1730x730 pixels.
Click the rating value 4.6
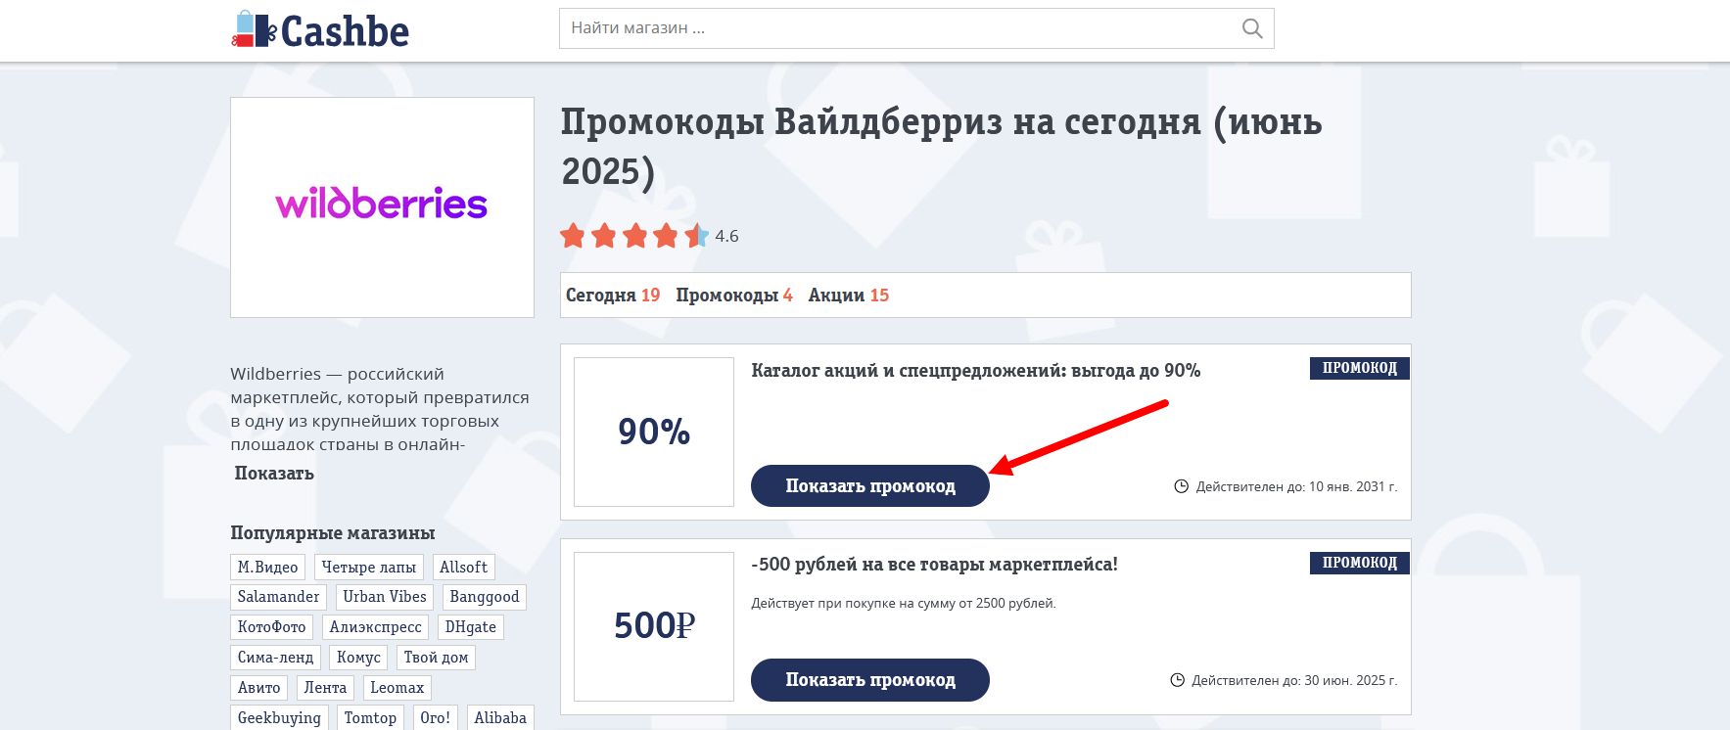click(x=726, y=237)
